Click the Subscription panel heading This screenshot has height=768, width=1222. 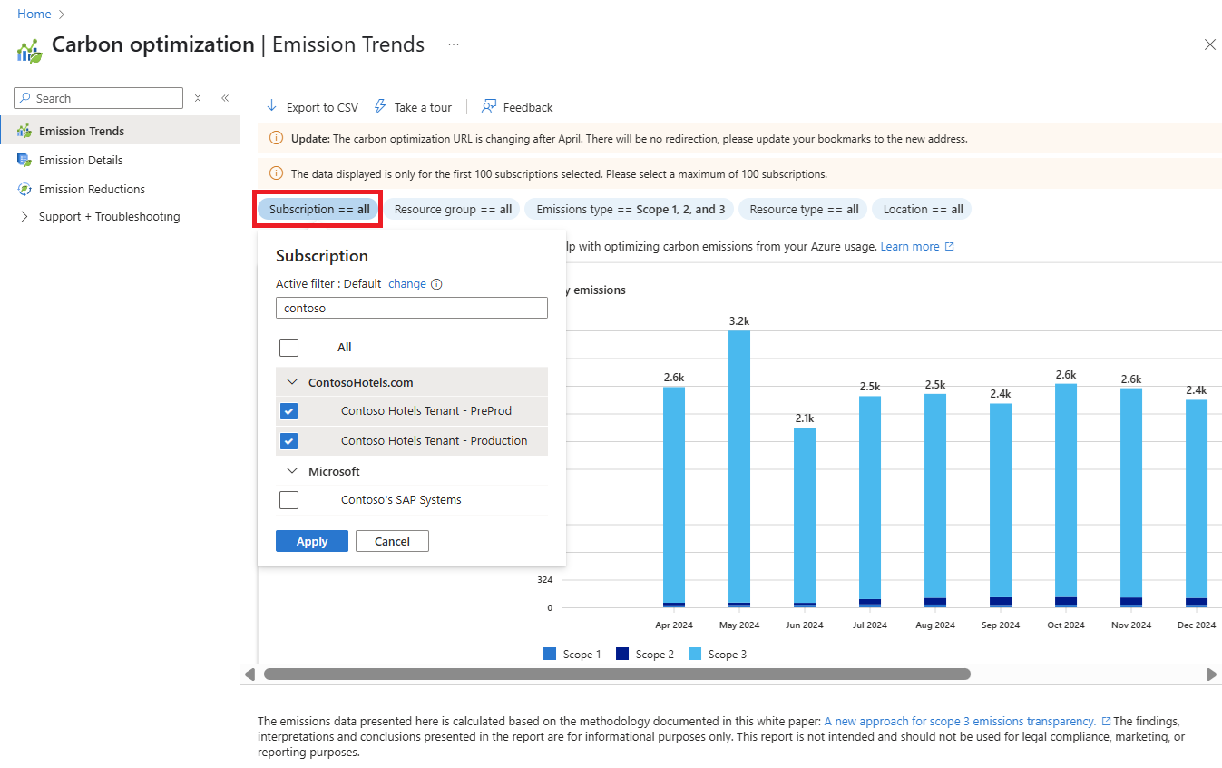322,256
